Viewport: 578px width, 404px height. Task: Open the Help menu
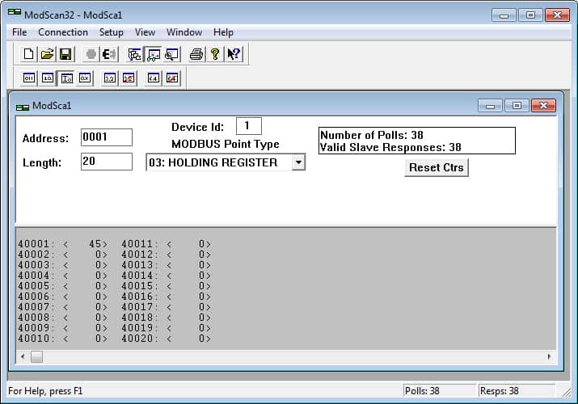(223, 32)
